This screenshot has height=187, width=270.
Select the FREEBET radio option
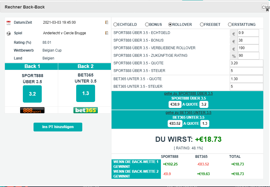(x=202, y=25)
